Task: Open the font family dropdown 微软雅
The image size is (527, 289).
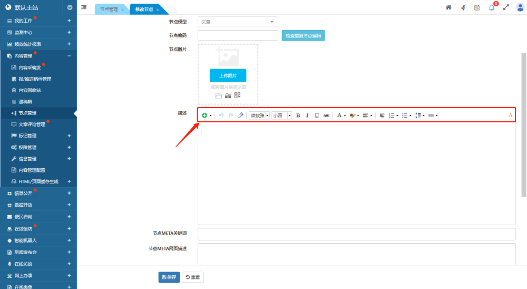Action: [x=259, y=115]
